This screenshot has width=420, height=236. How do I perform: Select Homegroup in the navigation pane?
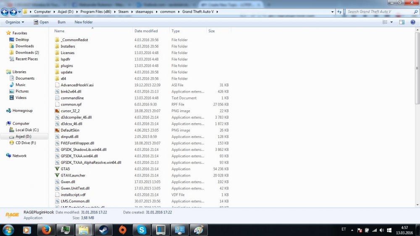pos(23,111)
